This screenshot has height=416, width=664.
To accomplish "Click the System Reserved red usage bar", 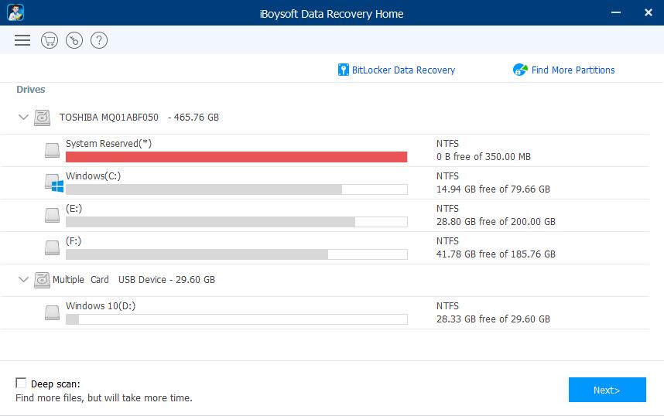I will coord(236,157).
